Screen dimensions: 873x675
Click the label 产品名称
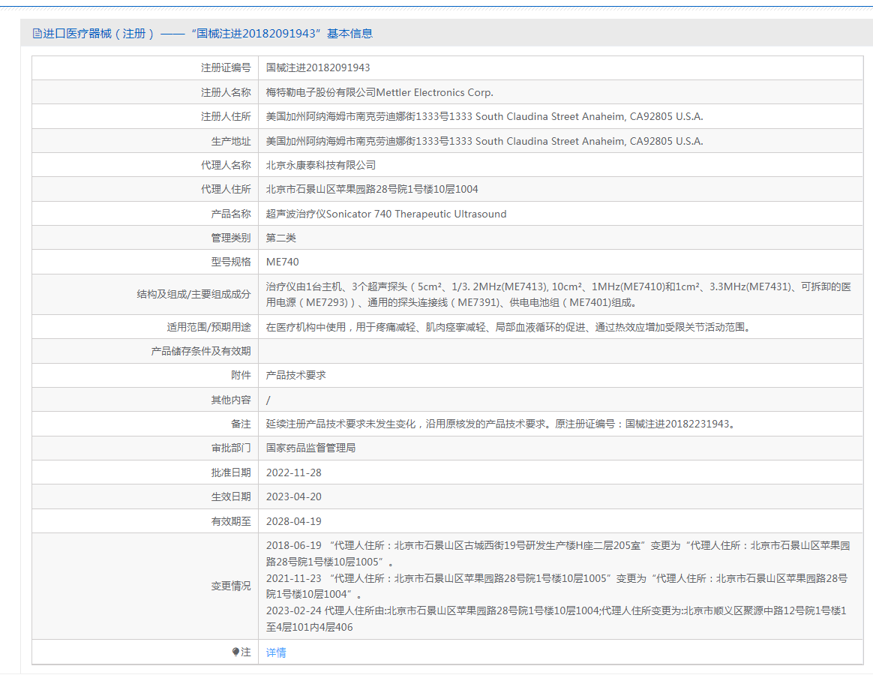coord(231,214)
